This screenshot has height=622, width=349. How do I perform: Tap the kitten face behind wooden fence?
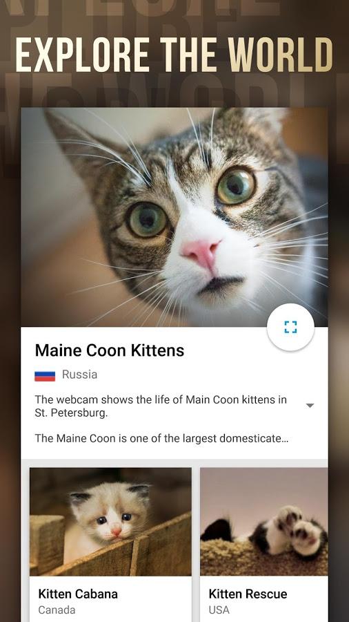[x=112, y=511]
